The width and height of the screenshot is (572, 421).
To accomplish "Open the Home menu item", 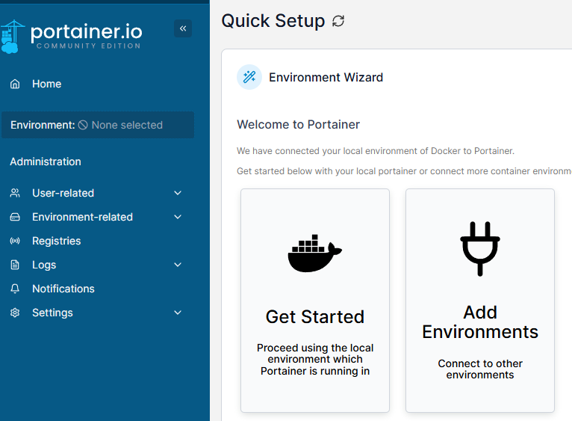I will [47, 84].
